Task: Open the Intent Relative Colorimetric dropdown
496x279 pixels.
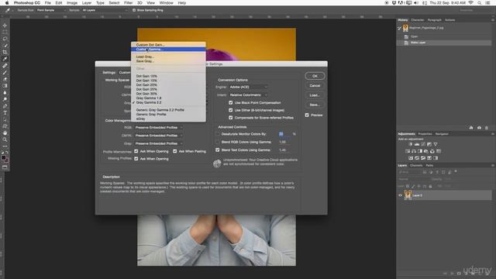Action: coord(248,95)
